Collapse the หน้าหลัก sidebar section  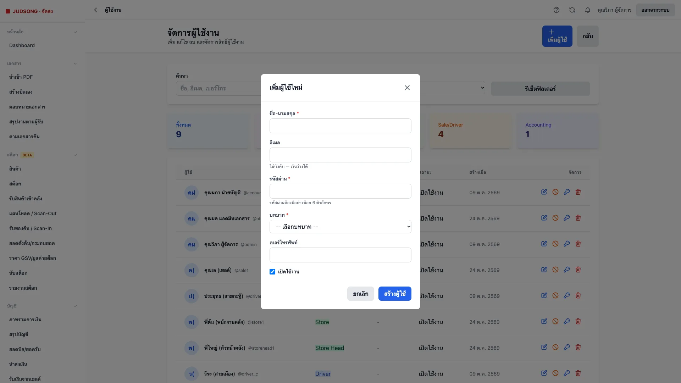75,32
